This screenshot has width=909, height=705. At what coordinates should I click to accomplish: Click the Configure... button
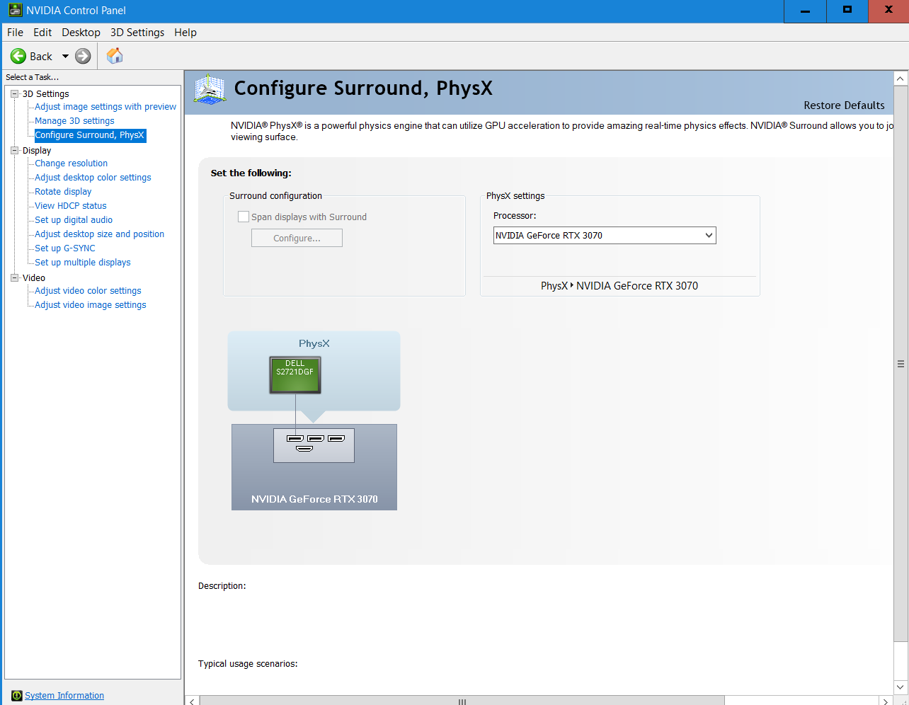pyautogui.click(x=297, y=238)
